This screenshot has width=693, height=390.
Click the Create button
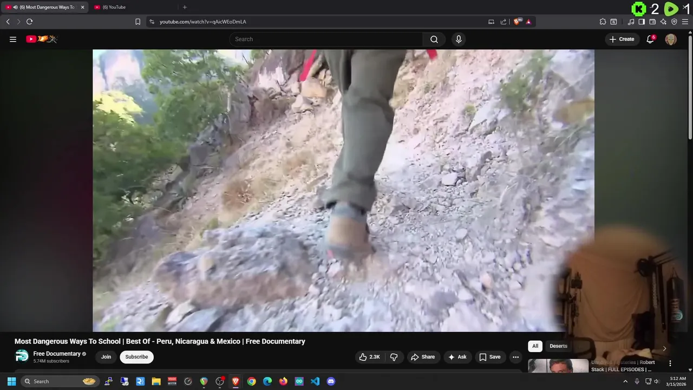point(622,39)
